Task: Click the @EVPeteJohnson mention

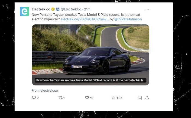Action: (128, 19)
